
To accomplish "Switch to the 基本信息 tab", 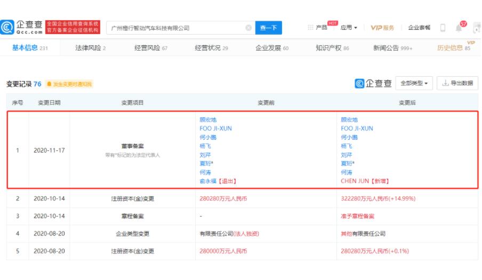I will 30,48.
